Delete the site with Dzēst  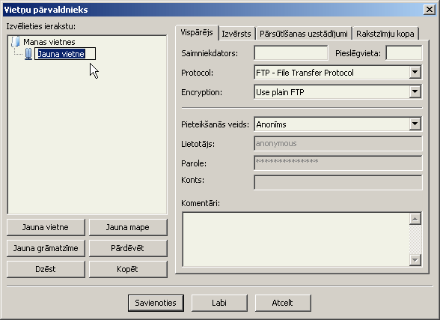pos(46,269)
